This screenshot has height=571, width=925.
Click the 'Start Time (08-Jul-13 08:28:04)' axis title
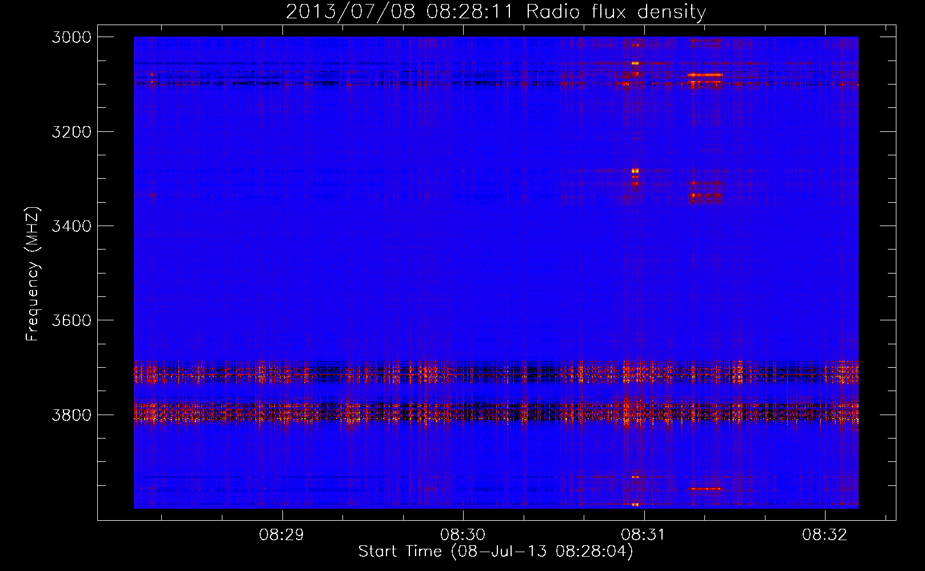496,552
